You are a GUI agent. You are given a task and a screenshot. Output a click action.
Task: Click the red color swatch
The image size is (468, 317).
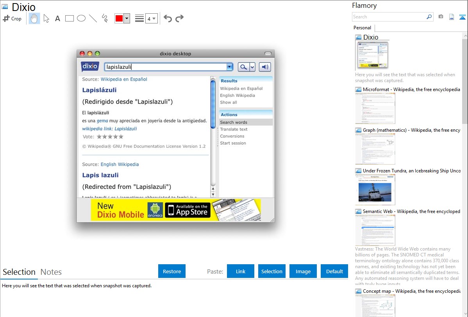pyautogui.click(x=119, y=18)
